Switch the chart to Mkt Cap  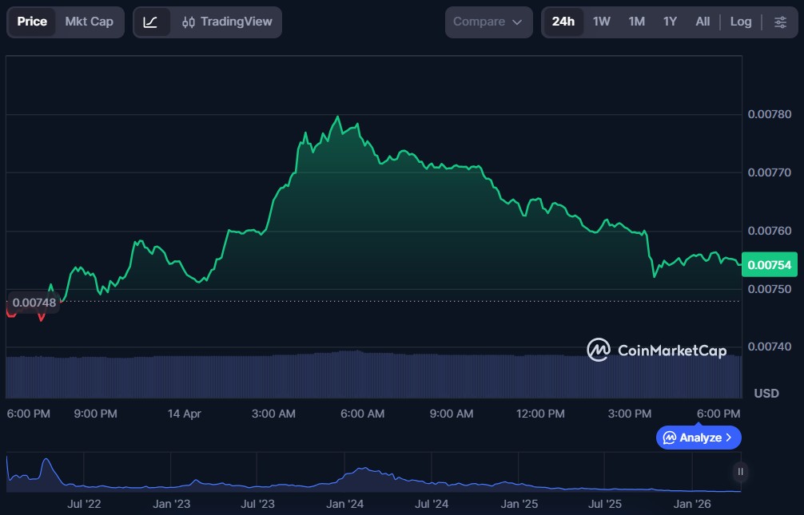pos(89,22)
